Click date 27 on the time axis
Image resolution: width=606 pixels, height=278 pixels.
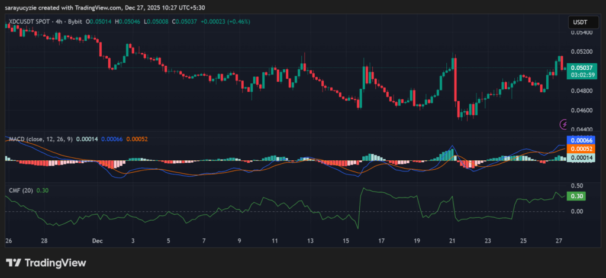coord(559,241)
